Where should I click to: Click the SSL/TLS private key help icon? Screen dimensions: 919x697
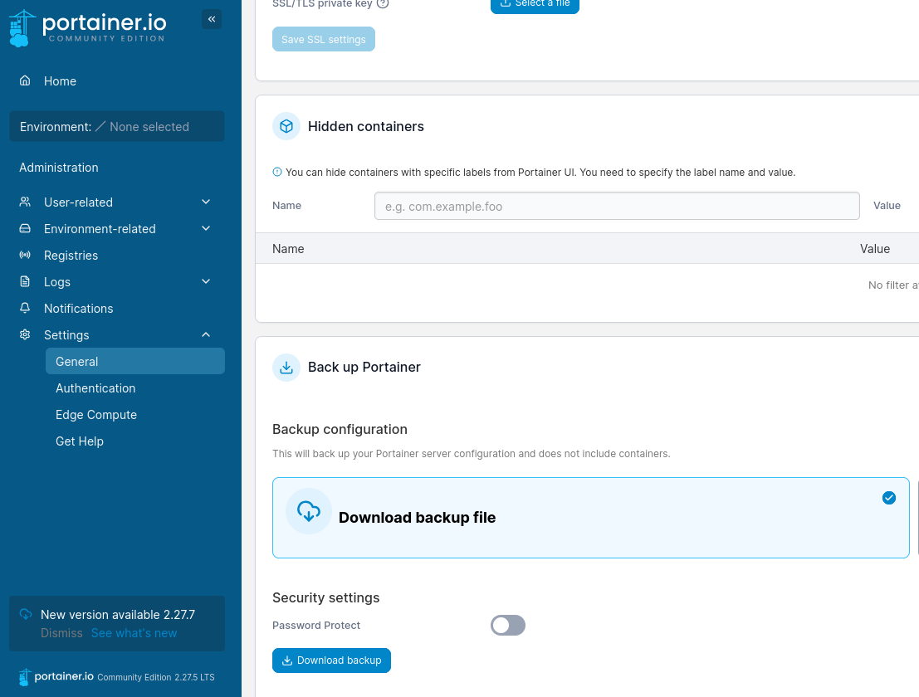(383, 3)
